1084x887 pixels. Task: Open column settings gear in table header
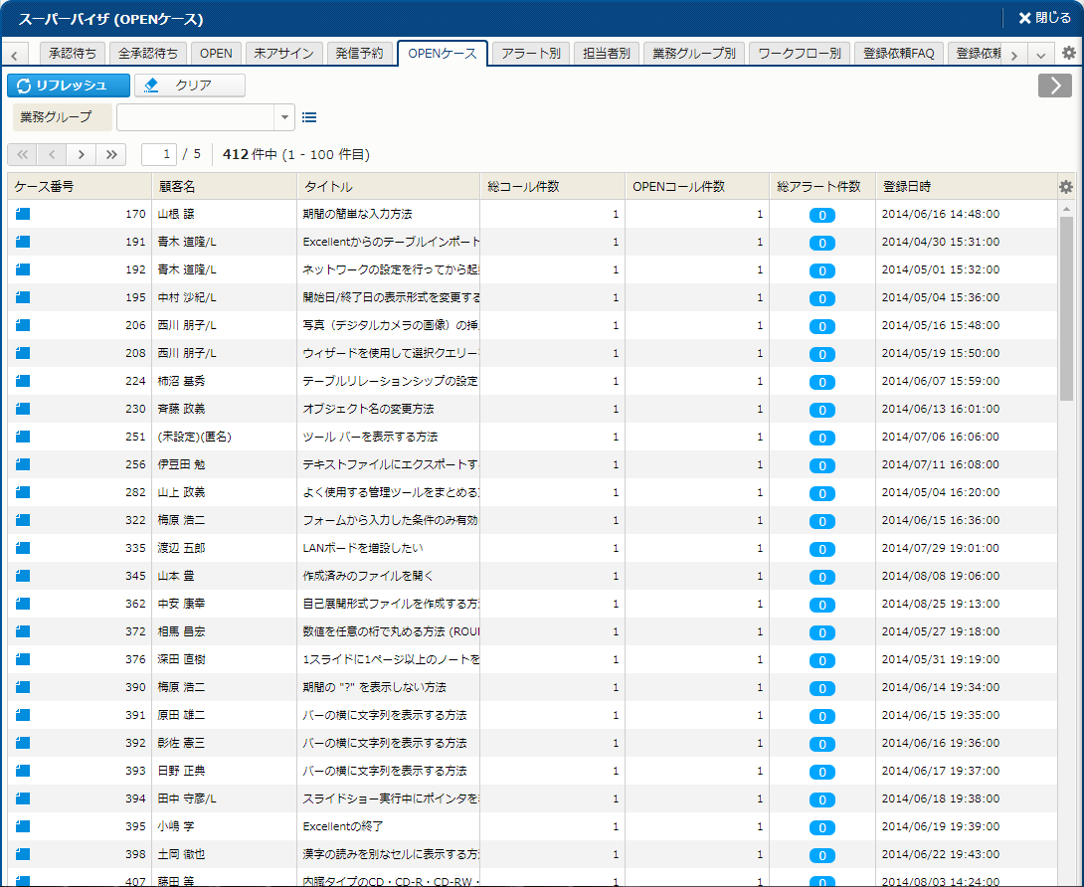1066,187
